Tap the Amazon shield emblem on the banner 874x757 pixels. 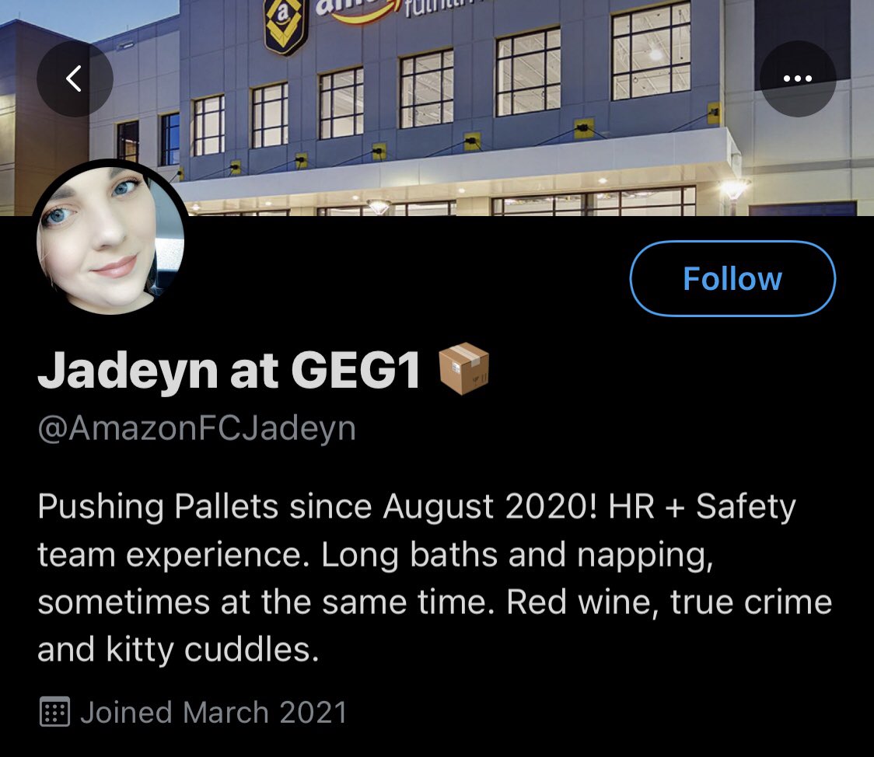pos(285,25)
